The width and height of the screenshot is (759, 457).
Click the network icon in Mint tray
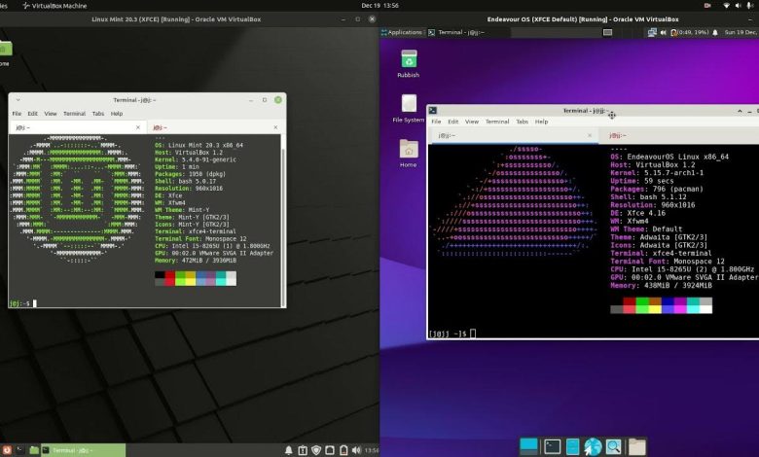point(330,450)
